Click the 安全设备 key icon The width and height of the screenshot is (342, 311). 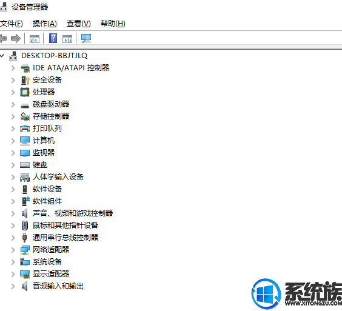[25, 80]
